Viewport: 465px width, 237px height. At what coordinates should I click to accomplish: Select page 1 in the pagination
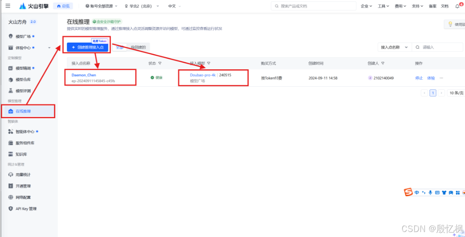(433, 93)
